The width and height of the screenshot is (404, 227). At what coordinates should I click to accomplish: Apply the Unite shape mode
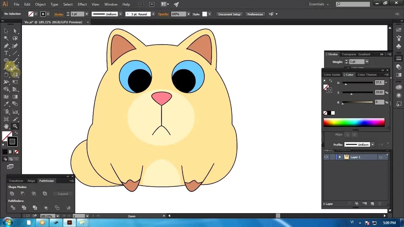pyautogui.click(x=12, y=194)
